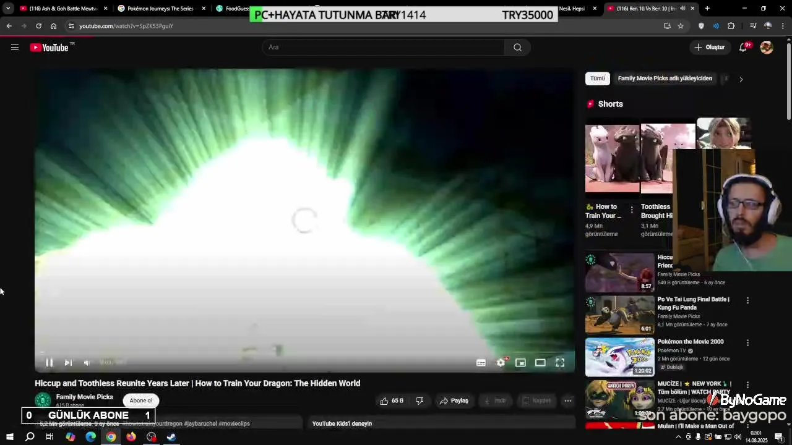The height and width of the screenshot is (445, 792).
Task: Toggle theater mode view
Action: (x=540, y=363)
